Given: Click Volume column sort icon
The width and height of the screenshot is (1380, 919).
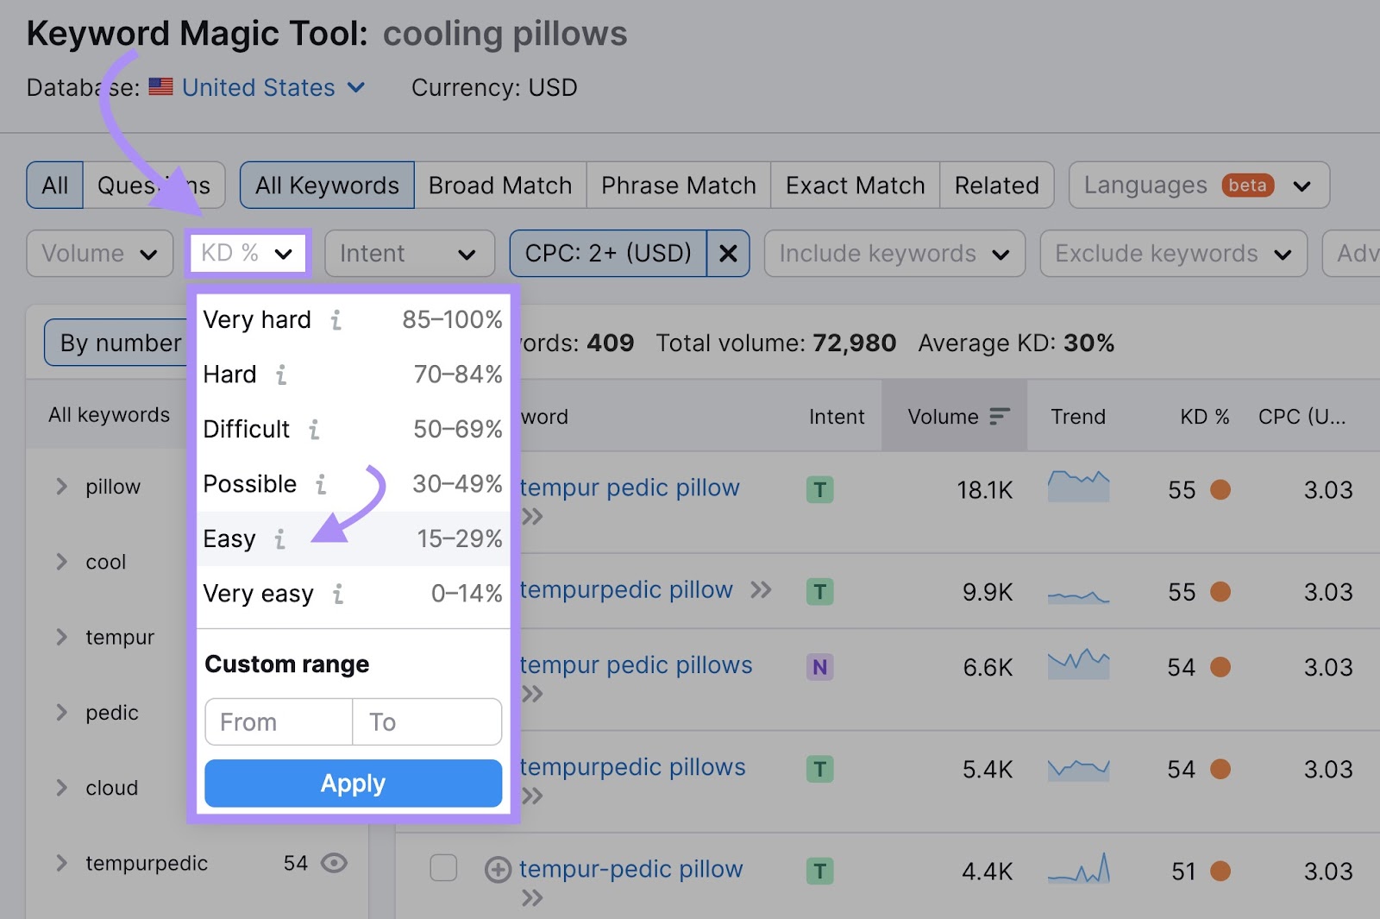Looking at the screenshot, I should [x=999, y=417].
